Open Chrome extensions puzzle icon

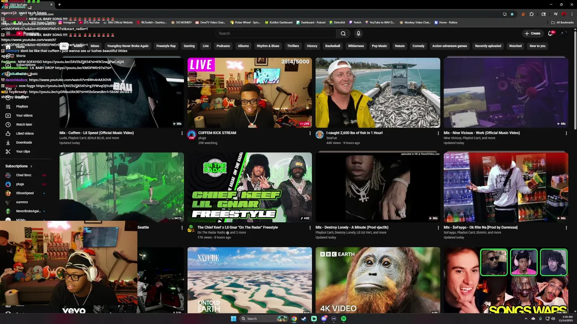coord(531,14)
